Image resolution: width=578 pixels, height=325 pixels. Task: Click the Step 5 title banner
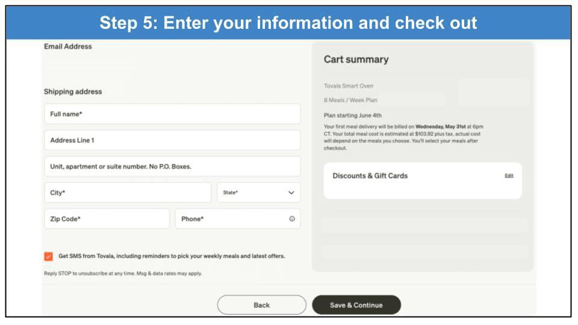click(x=288, y=23)
